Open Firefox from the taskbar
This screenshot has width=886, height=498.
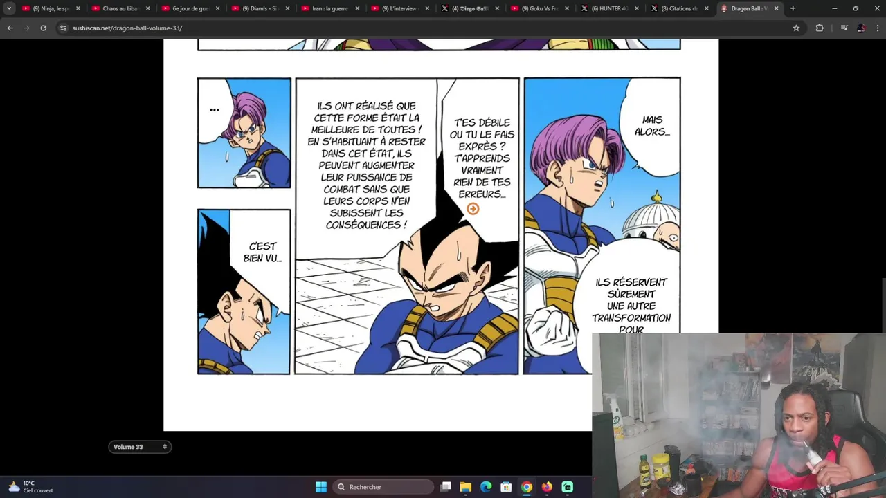(x=547, y=487)
